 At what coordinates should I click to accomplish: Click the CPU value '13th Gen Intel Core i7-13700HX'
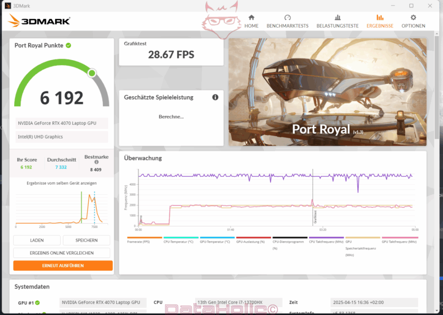(x=238, y=302)
